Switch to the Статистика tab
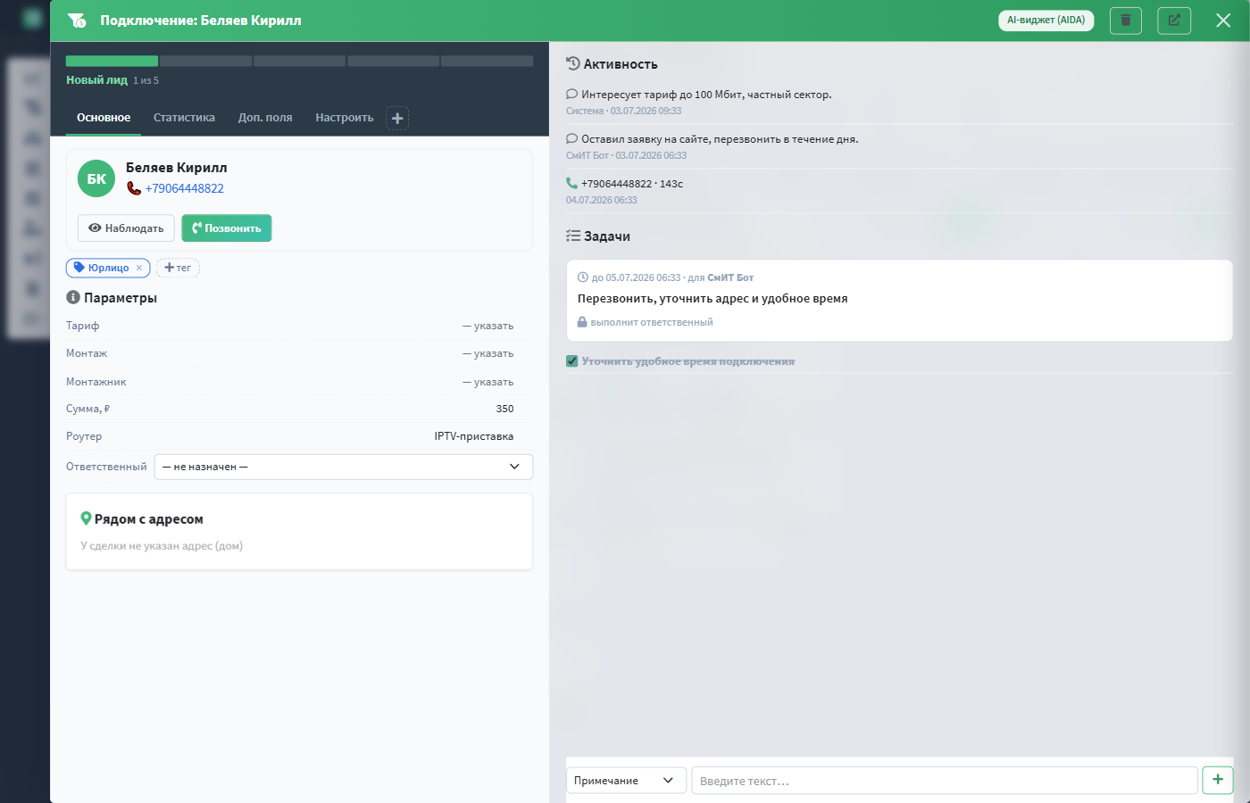 pos(184,118)
